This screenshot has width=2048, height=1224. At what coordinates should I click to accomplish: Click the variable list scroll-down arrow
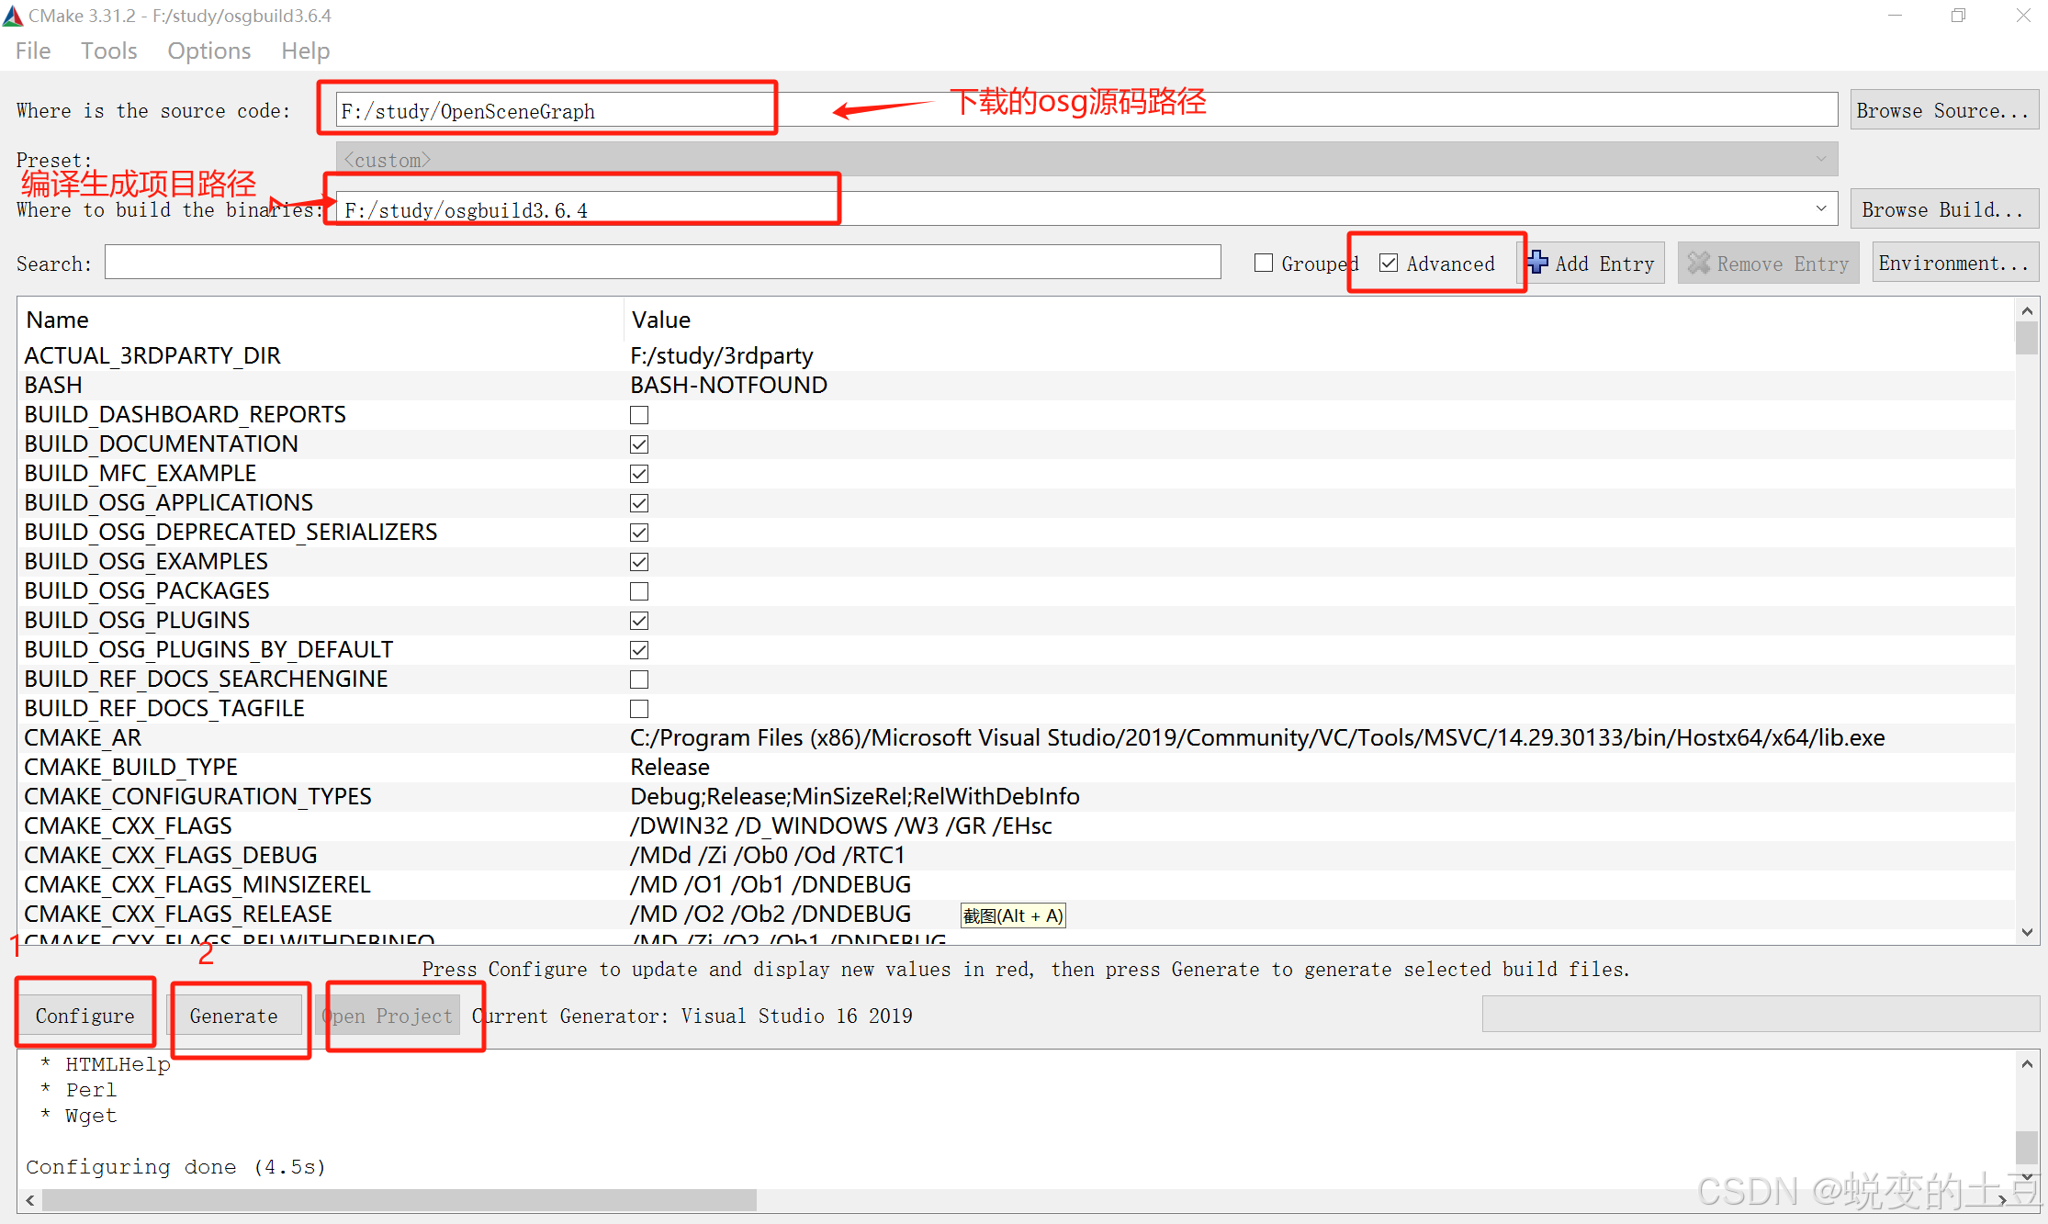[2027, 933]
